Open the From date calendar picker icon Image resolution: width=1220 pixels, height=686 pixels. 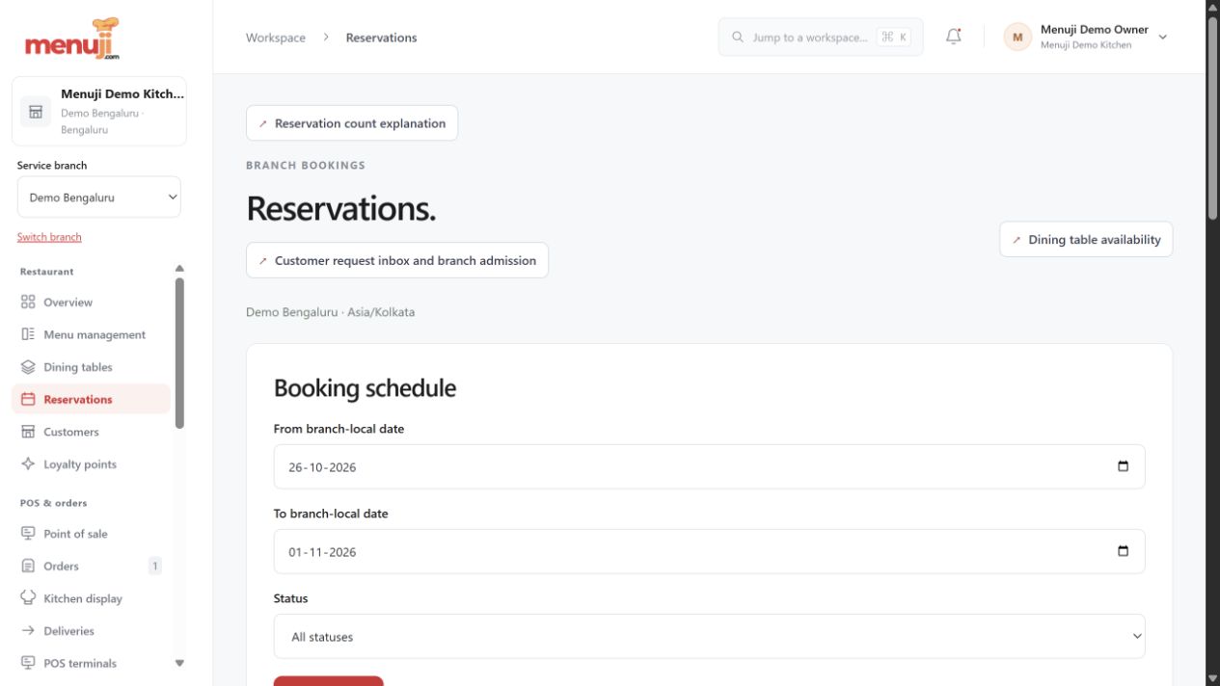click(1123, 467)
